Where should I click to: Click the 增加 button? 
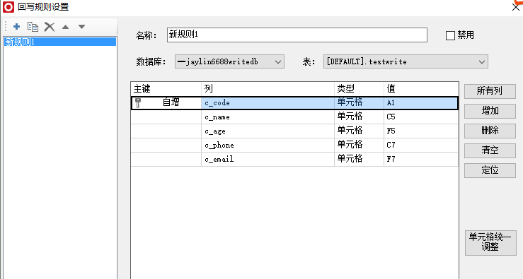pyautogui.click(x=490, y=111)
